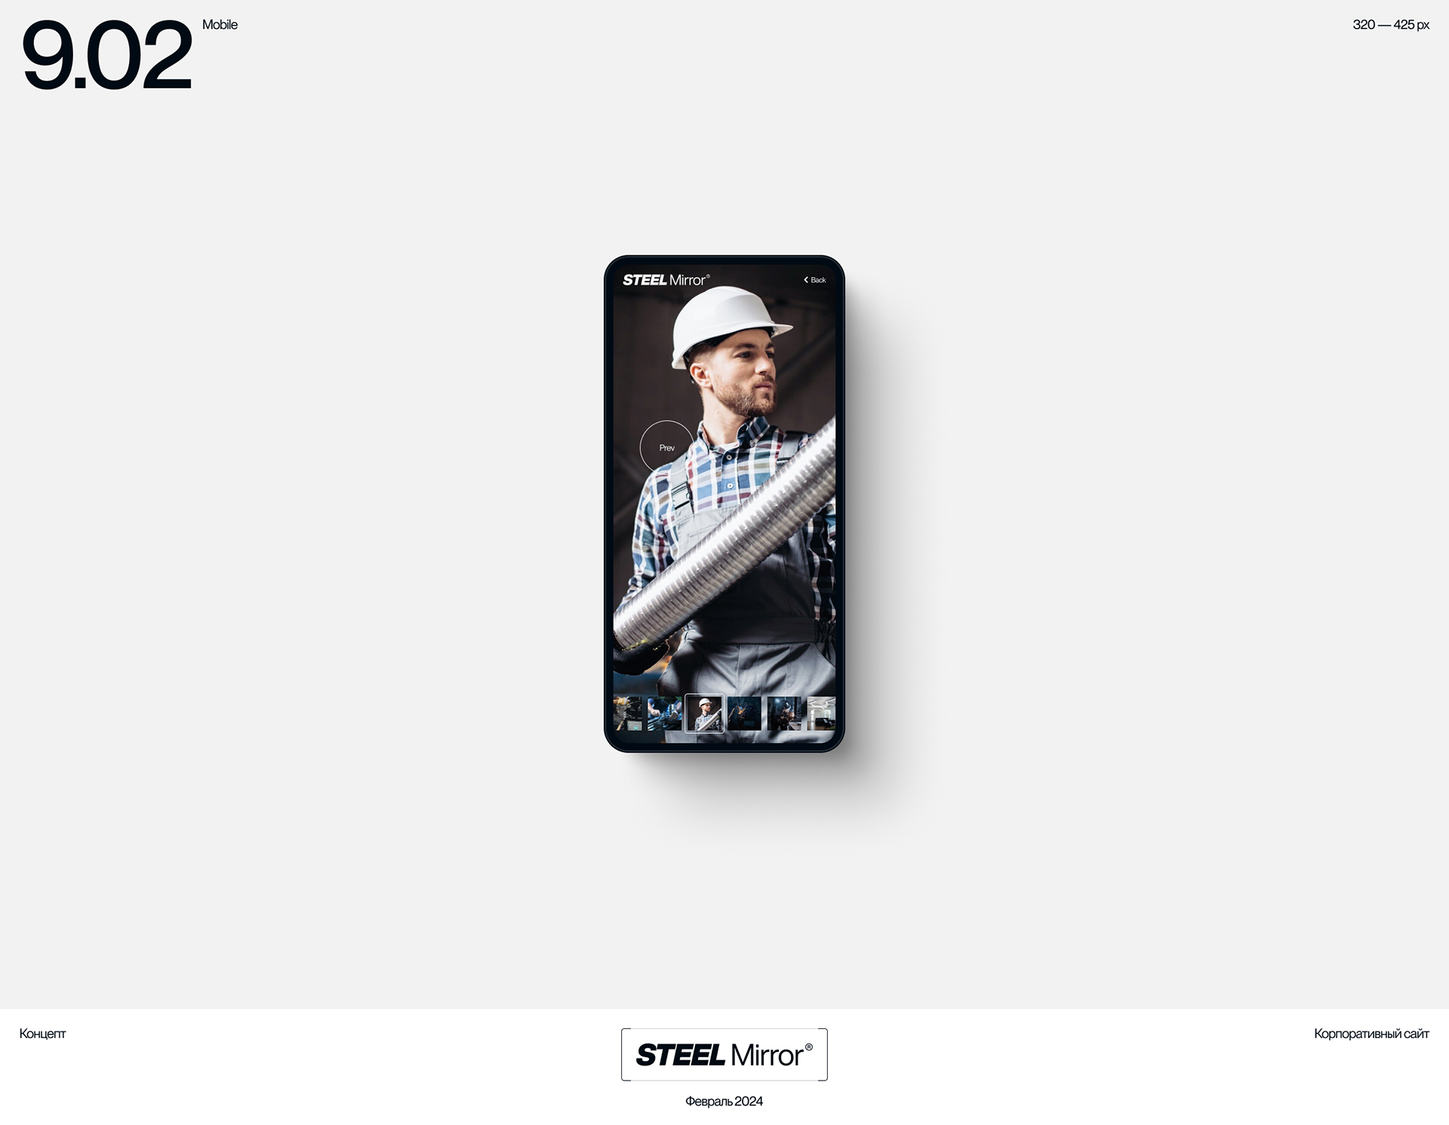Click the Февраль 2024 date text

[x=724, y=1102]
